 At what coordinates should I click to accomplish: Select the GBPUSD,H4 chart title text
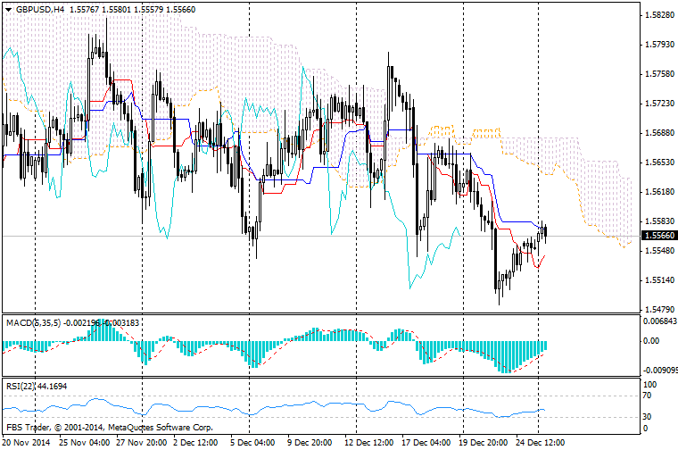pos(40,10)
